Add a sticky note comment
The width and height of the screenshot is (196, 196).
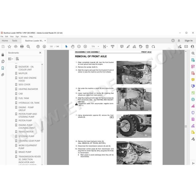pyautogui.click(x=122, y=47)
